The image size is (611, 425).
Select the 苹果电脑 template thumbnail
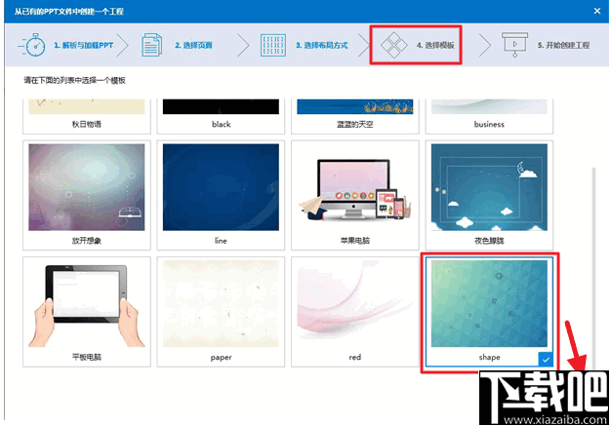click(x=355, y=187)
